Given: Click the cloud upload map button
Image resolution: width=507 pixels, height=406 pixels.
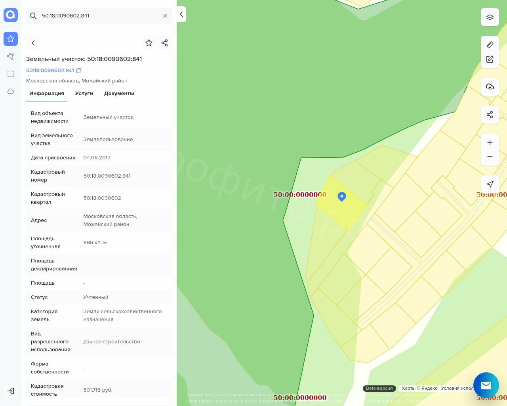Looking at the screenshot, I should coord(490,87).
